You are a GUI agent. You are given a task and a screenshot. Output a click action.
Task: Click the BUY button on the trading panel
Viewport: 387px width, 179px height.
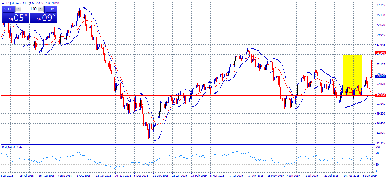50,9
